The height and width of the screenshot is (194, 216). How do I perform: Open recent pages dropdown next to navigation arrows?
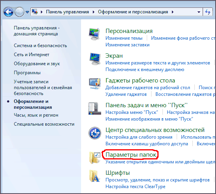coord(27,12)
